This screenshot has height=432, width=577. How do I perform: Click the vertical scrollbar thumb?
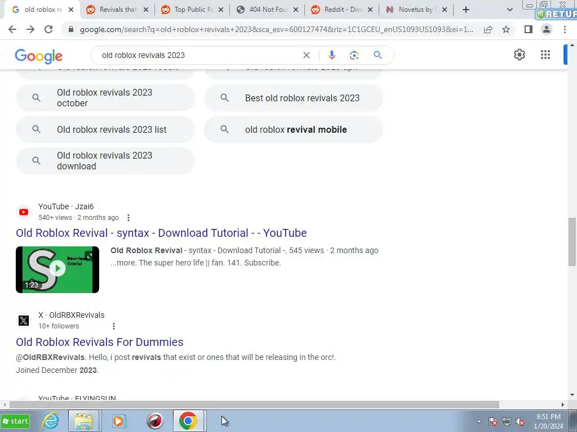click(x=572, y=241)
